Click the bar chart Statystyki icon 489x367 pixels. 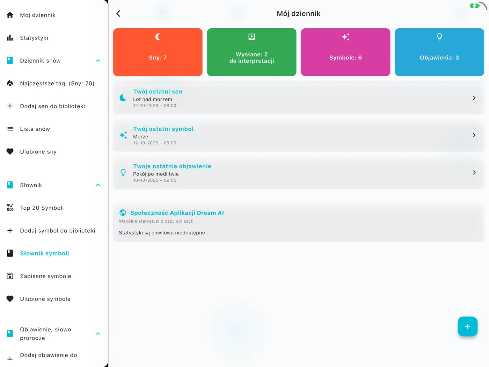(x=10, y=38)
